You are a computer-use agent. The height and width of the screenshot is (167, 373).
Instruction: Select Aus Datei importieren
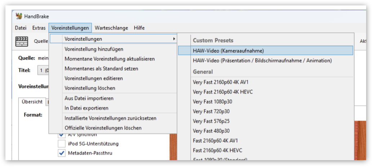click(x=89, y=98)
